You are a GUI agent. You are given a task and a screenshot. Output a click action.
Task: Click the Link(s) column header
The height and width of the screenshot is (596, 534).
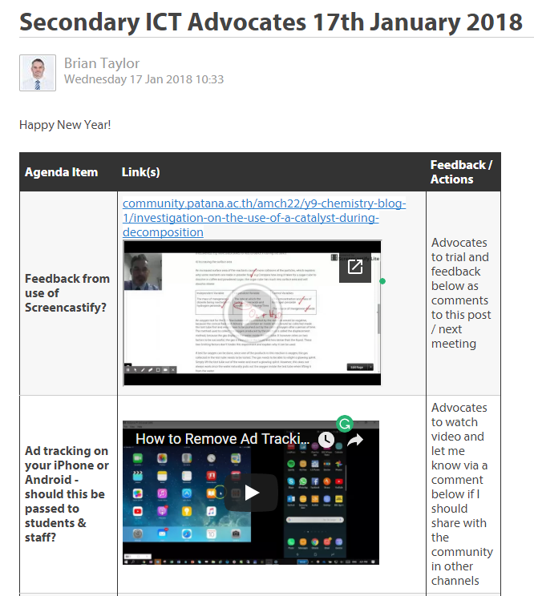(x=141, y=172)
